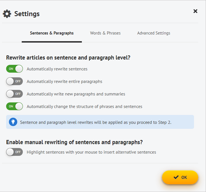Click the 'Automatically rewrite entire paragraphs' label
The width and height of the screenshot is (206, 192).
coord(64,82)
